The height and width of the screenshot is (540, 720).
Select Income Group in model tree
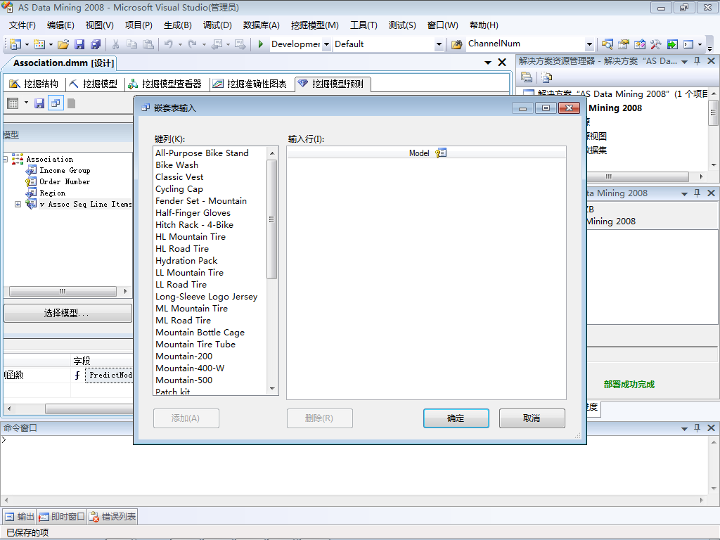coord(65,170)
